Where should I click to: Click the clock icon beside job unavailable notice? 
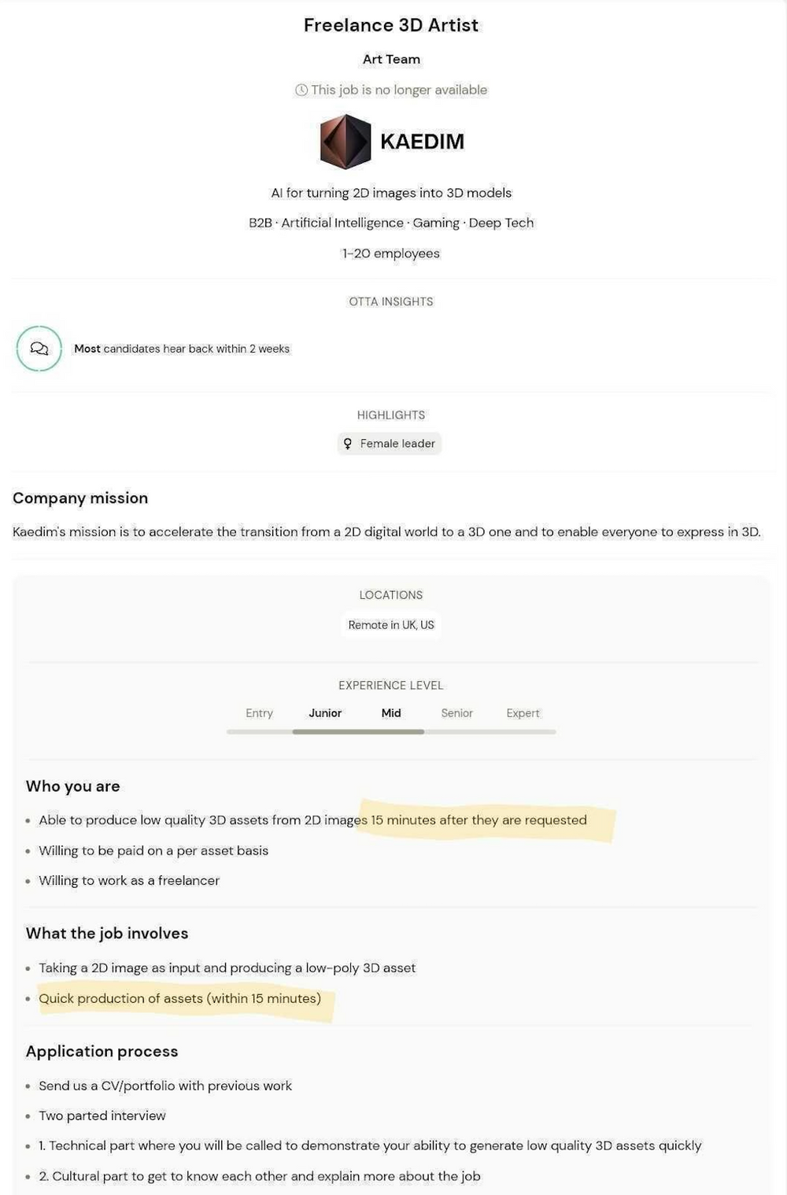tap(301, 90)
